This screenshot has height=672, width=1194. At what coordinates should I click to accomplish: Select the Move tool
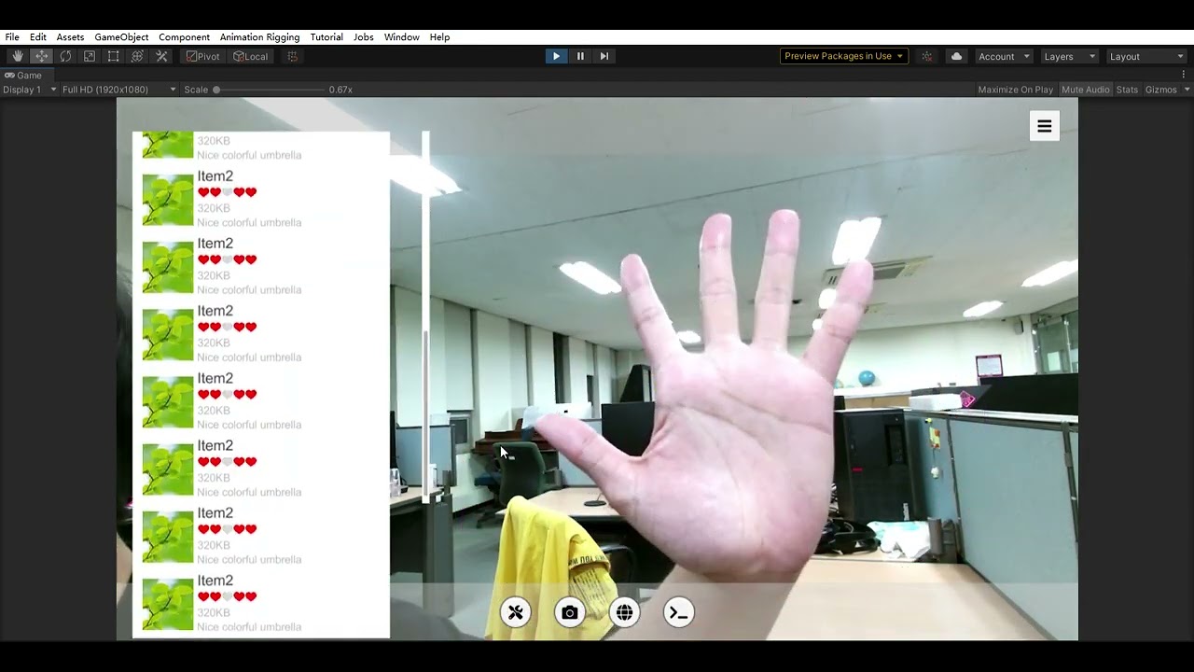42,56
